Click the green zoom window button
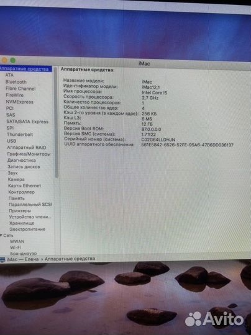 (13, 60)
